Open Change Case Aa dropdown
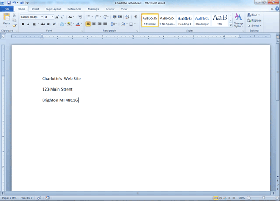This screenshot has width=280, height=201. point(71,17)
